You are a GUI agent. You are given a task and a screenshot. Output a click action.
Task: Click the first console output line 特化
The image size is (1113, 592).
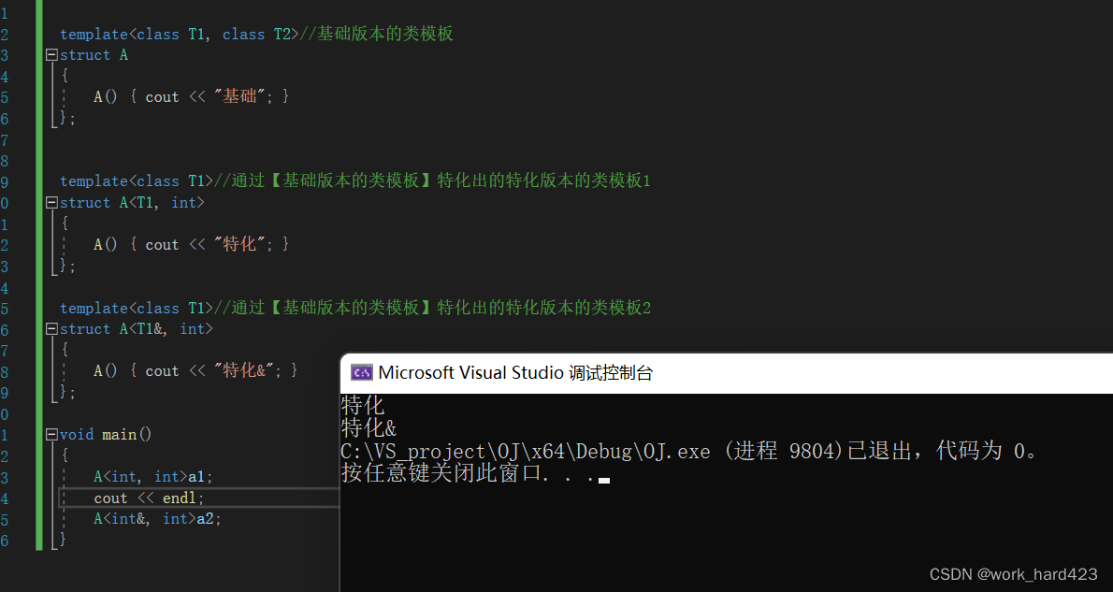click(363, 405)
